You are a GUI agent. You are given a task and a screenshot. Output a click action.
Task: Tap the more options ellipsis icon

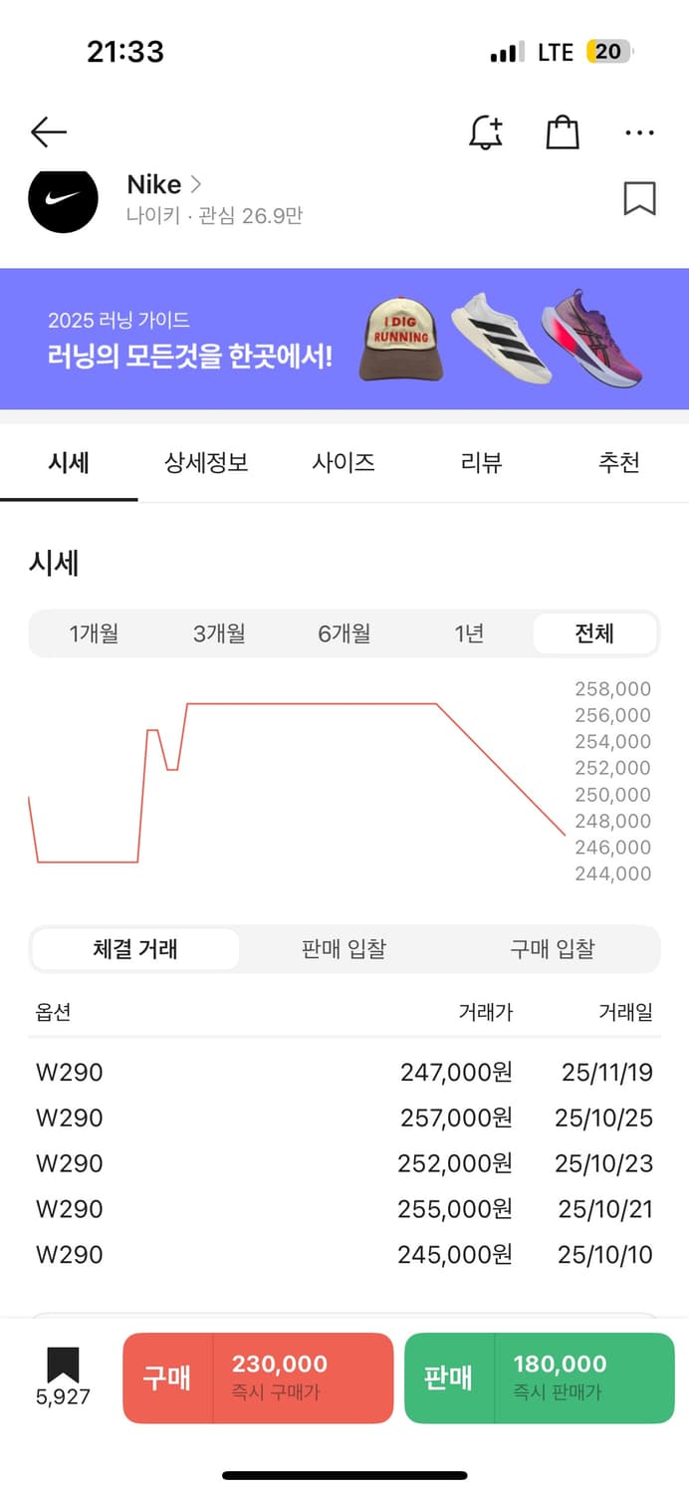pyautogui.click(x=638, y=131)
